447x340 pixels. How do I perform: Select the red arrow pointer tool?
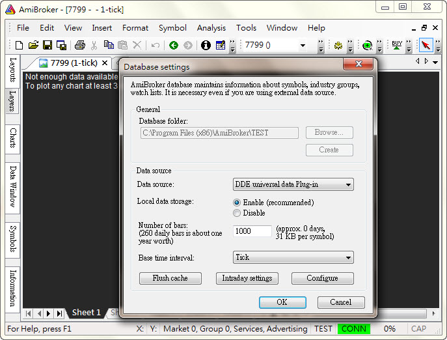[426, 45]
